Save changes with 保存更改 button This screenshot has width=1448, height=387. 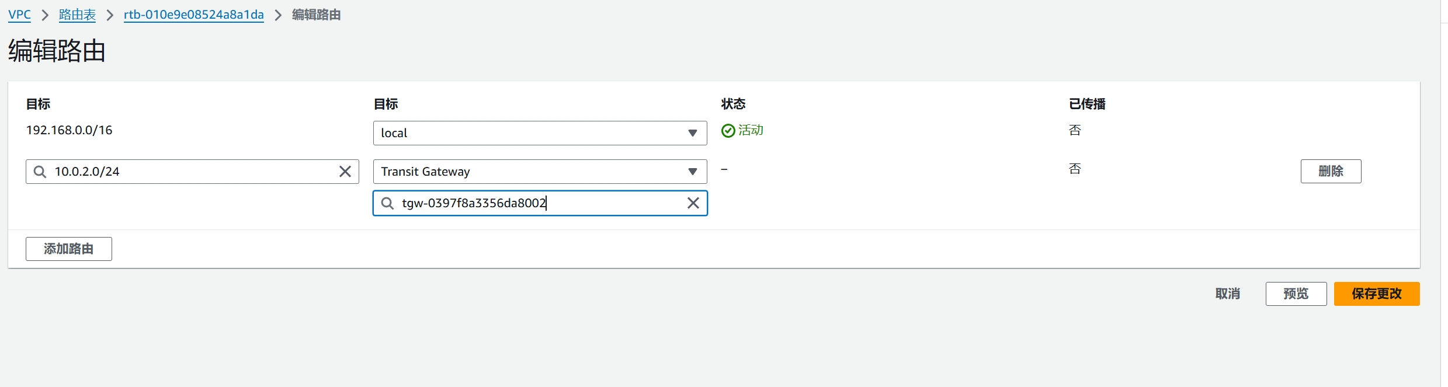tap(1377, 294)
